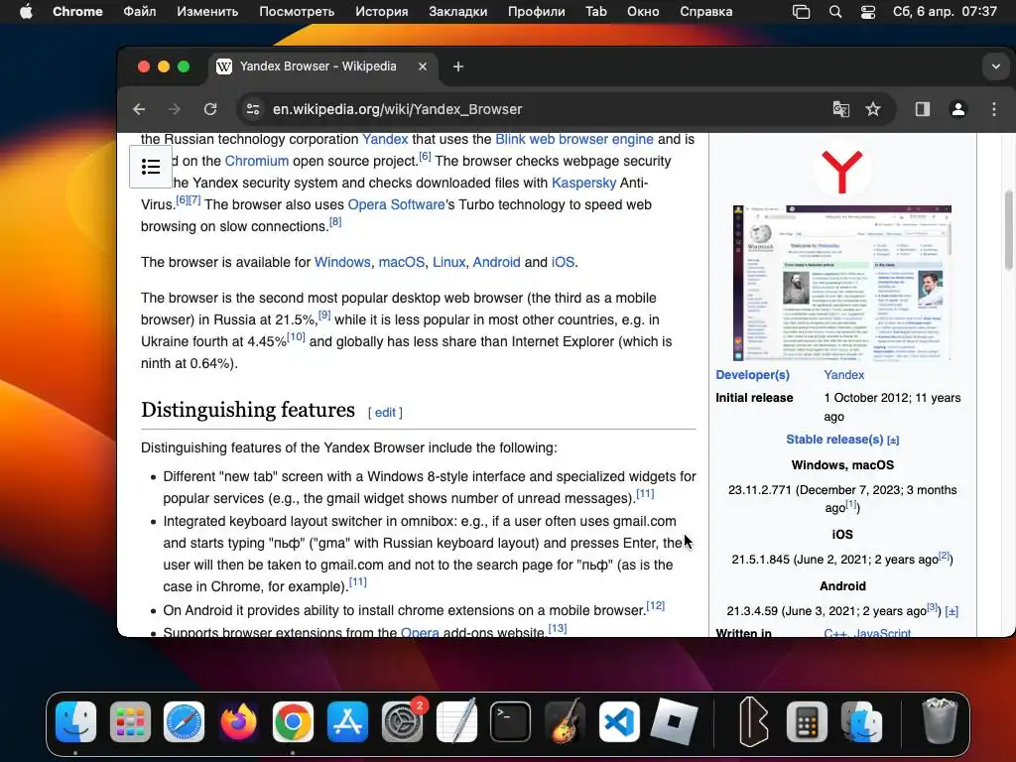Open Spotlight search in menu bar

point(835,12)
